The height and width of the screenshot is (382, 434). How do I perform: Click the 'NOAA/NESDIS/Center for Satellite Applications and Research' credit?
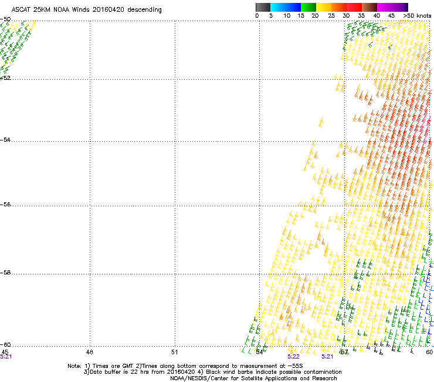253,378
